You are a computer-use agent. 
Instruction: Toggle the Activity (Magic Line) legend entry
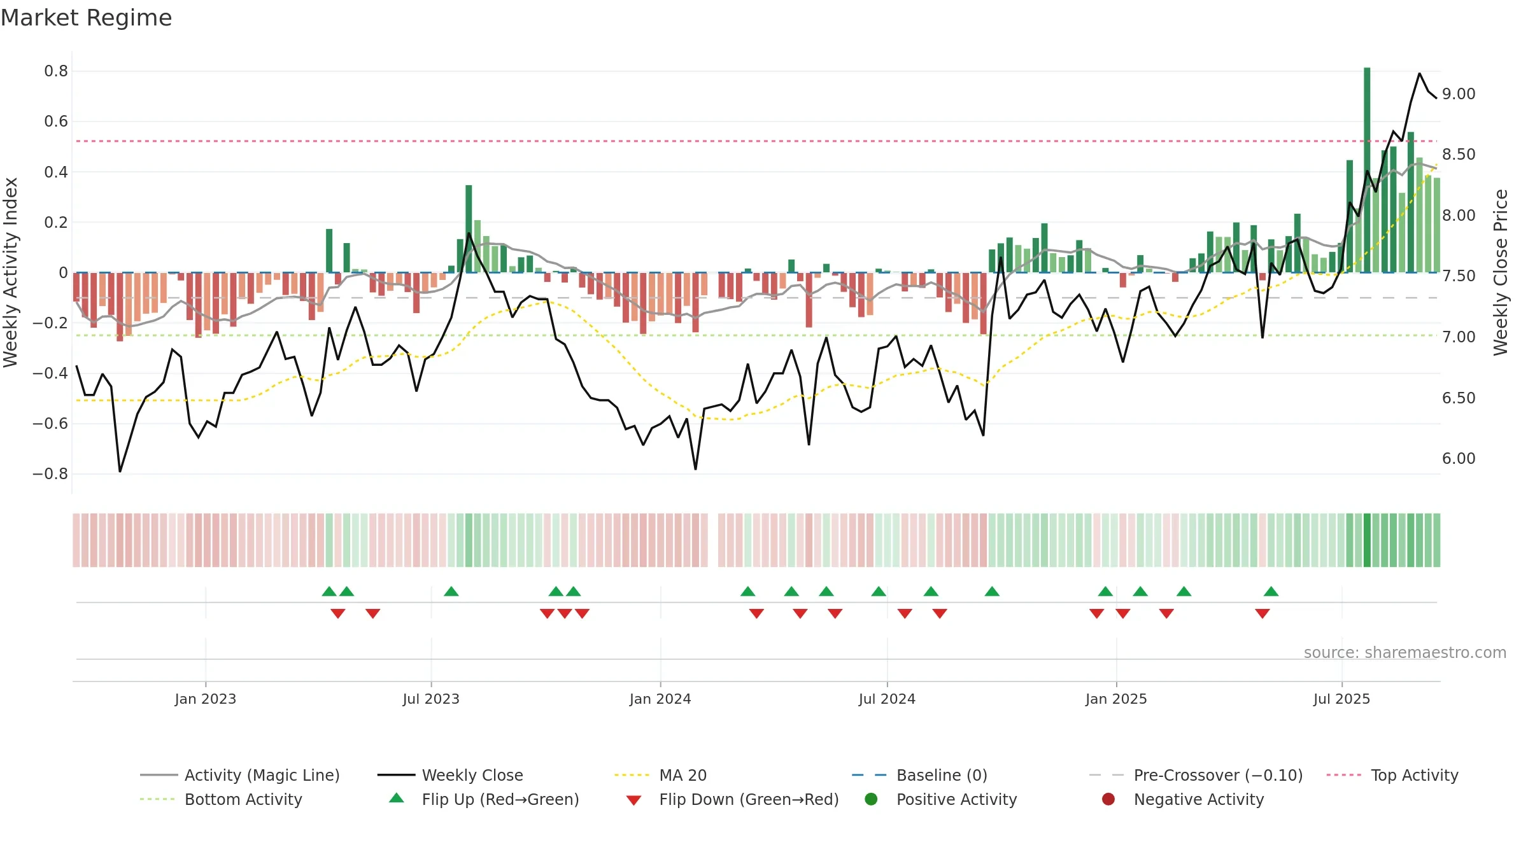coord(240,775)
